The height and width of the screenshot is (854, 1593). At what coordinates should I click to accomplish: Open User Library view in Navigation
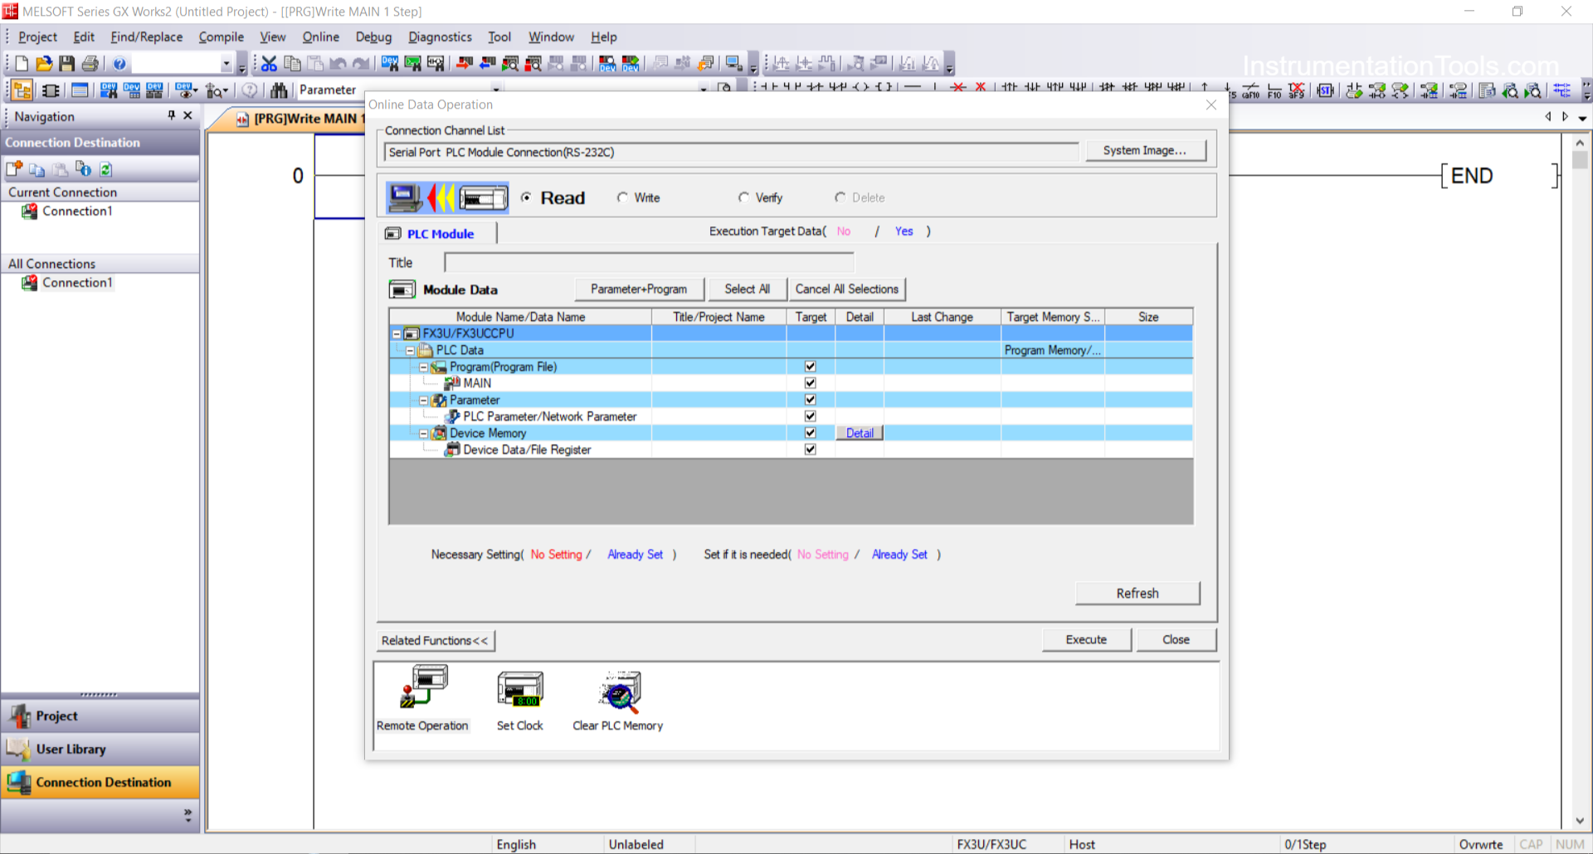tap(100, 749)
